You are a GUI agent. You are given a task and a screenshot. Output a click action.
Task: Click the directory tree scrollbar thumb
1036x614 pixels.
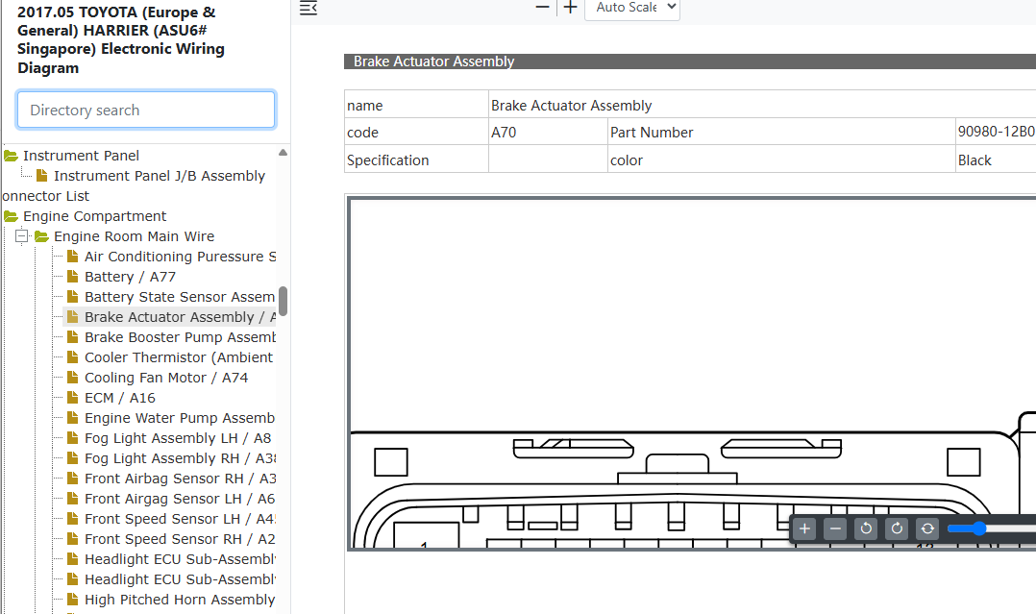coord(283,302)
